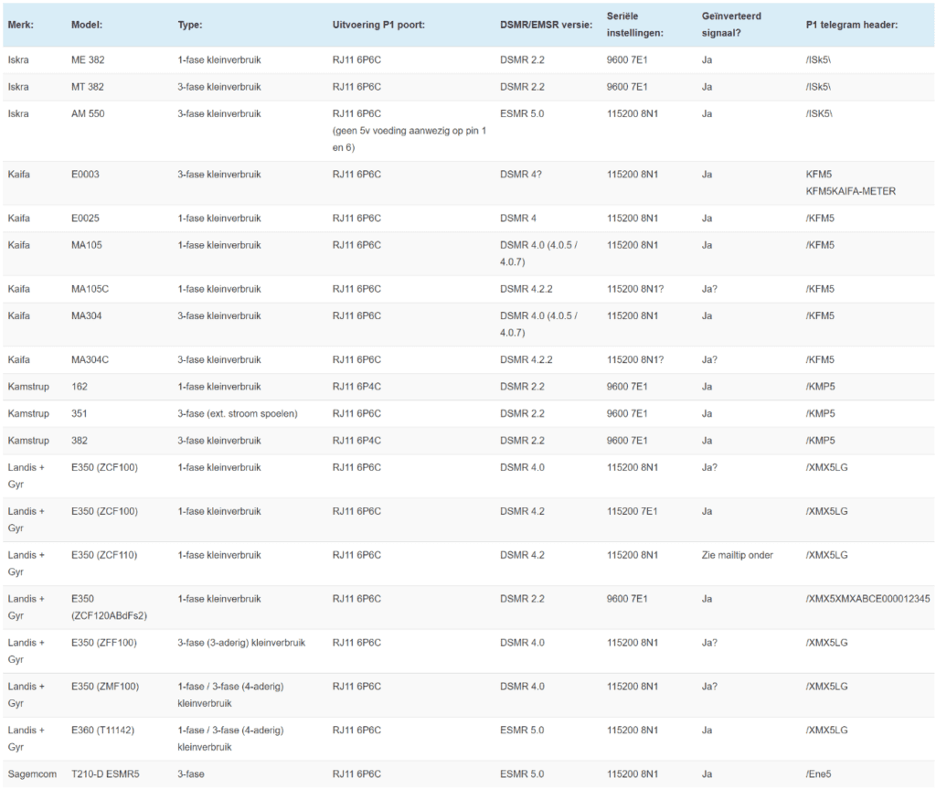Click the 'Kaifa' brand in E0003 row
This screenshot has height=789, width=936.
18,175
